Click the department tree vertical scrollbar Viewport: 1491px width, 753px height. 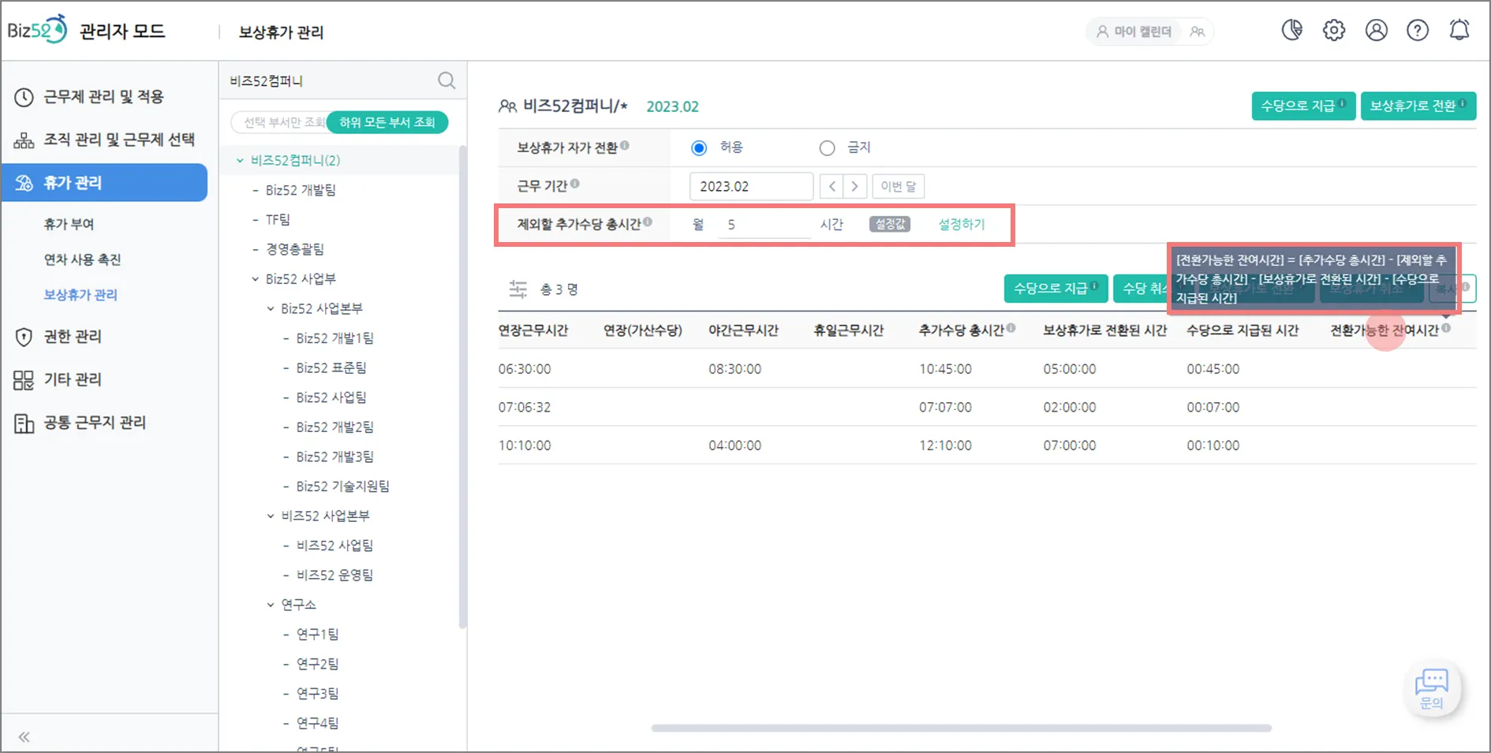click(x=462, y=386)
